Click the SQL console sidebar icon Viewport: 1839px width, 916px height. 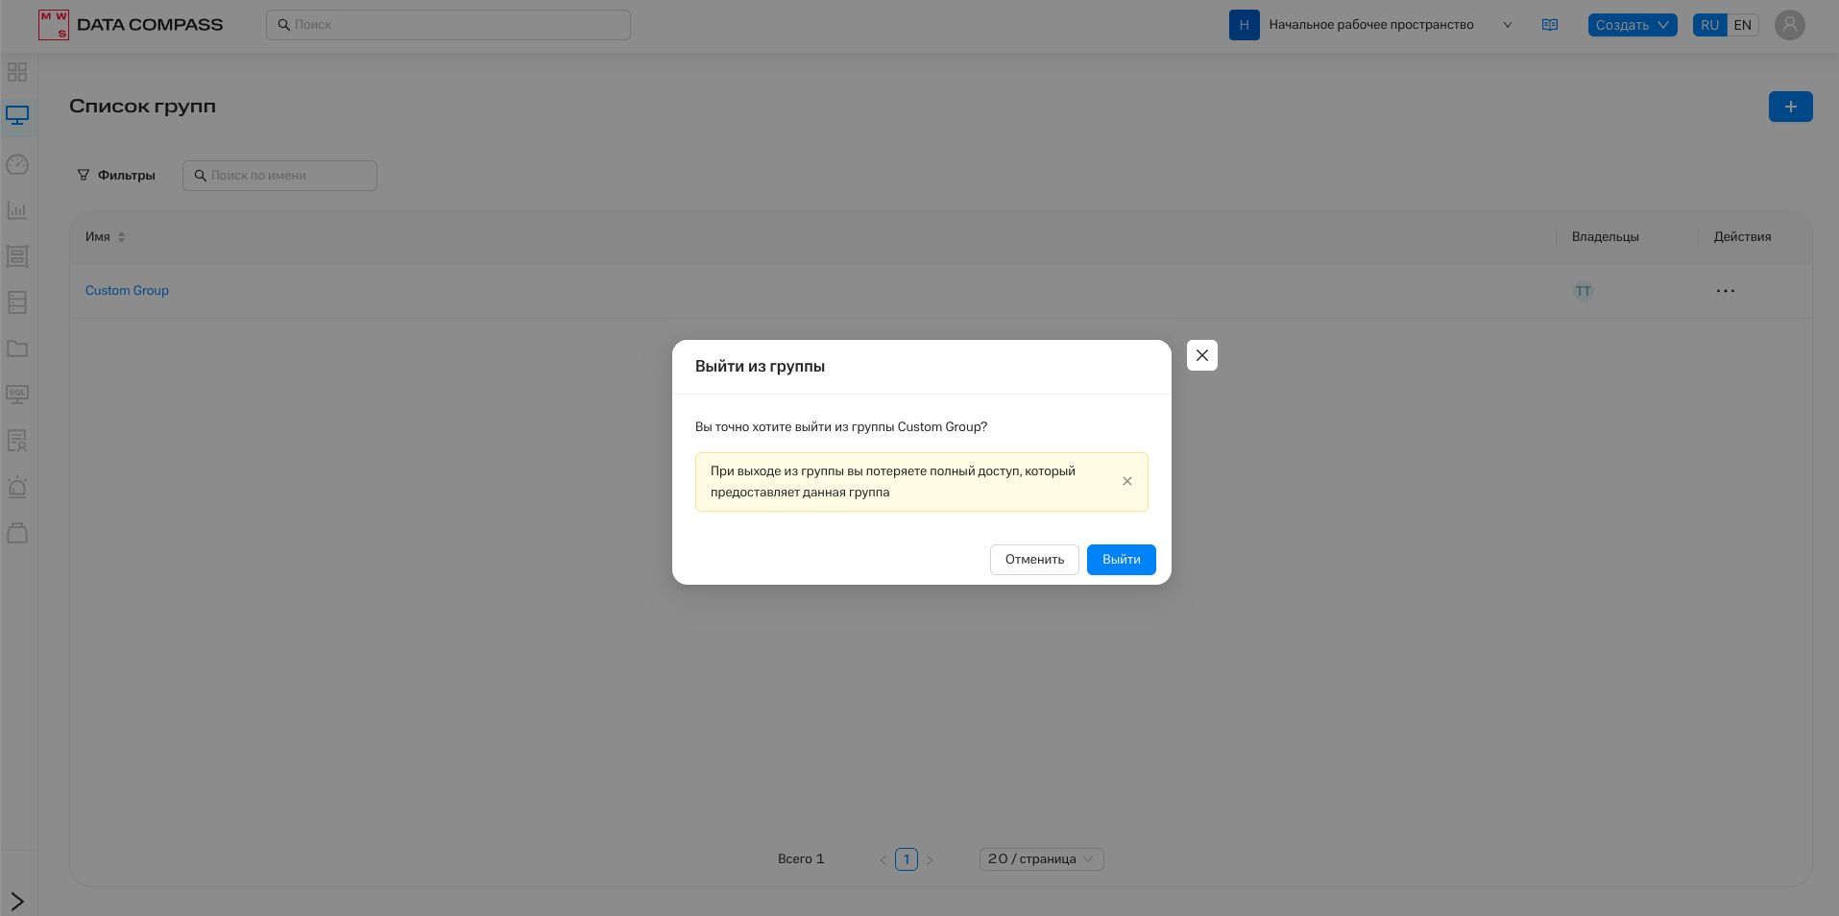17,395
